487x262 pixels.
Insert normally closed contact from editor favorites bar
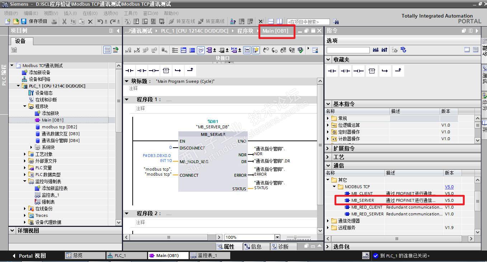tap(142, 70)
